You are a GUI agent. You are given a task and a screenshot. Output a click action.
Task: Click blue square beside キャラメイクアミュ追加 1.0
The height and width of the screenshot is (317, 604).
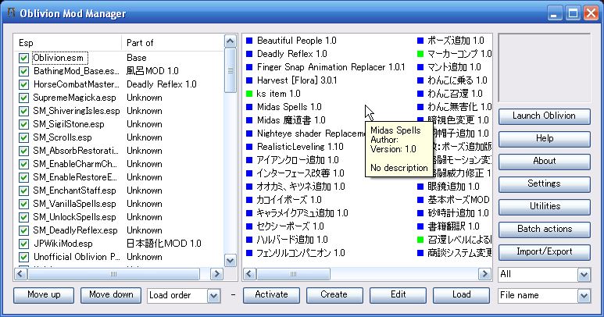[x=249, y=213]
